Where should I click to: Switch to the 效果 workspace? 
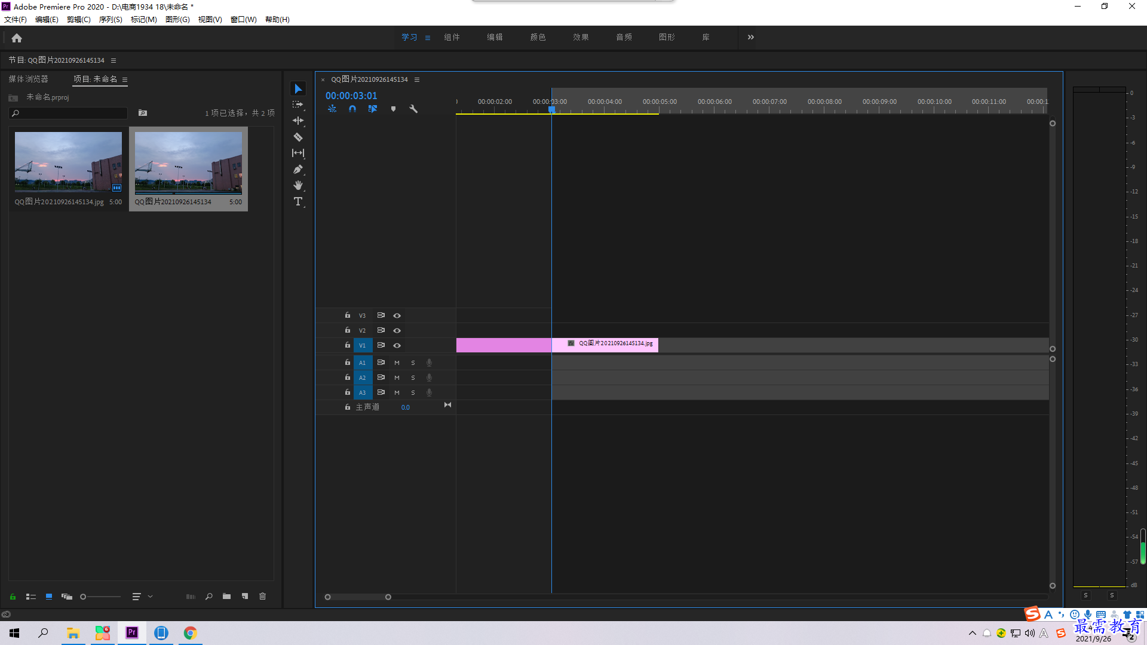point(581,37)
